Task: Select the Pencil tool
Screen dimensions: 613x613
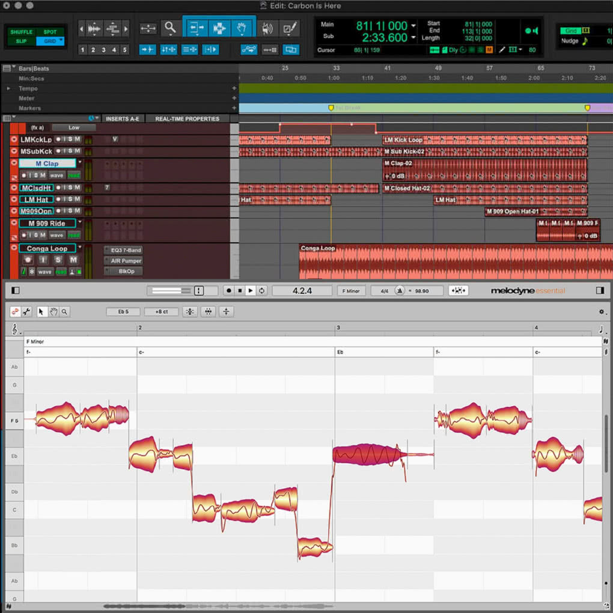Action: pyautogui.click(x=290, y=28)
